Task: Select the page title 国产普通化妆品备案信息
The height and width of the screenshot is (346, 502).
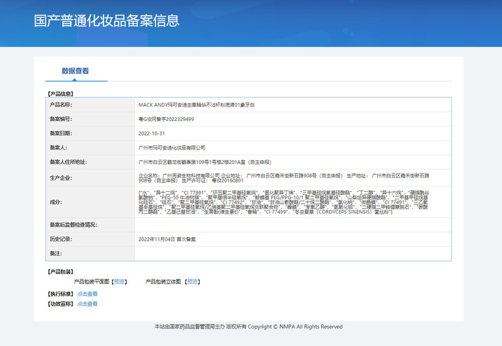Action: coord(107,21)
